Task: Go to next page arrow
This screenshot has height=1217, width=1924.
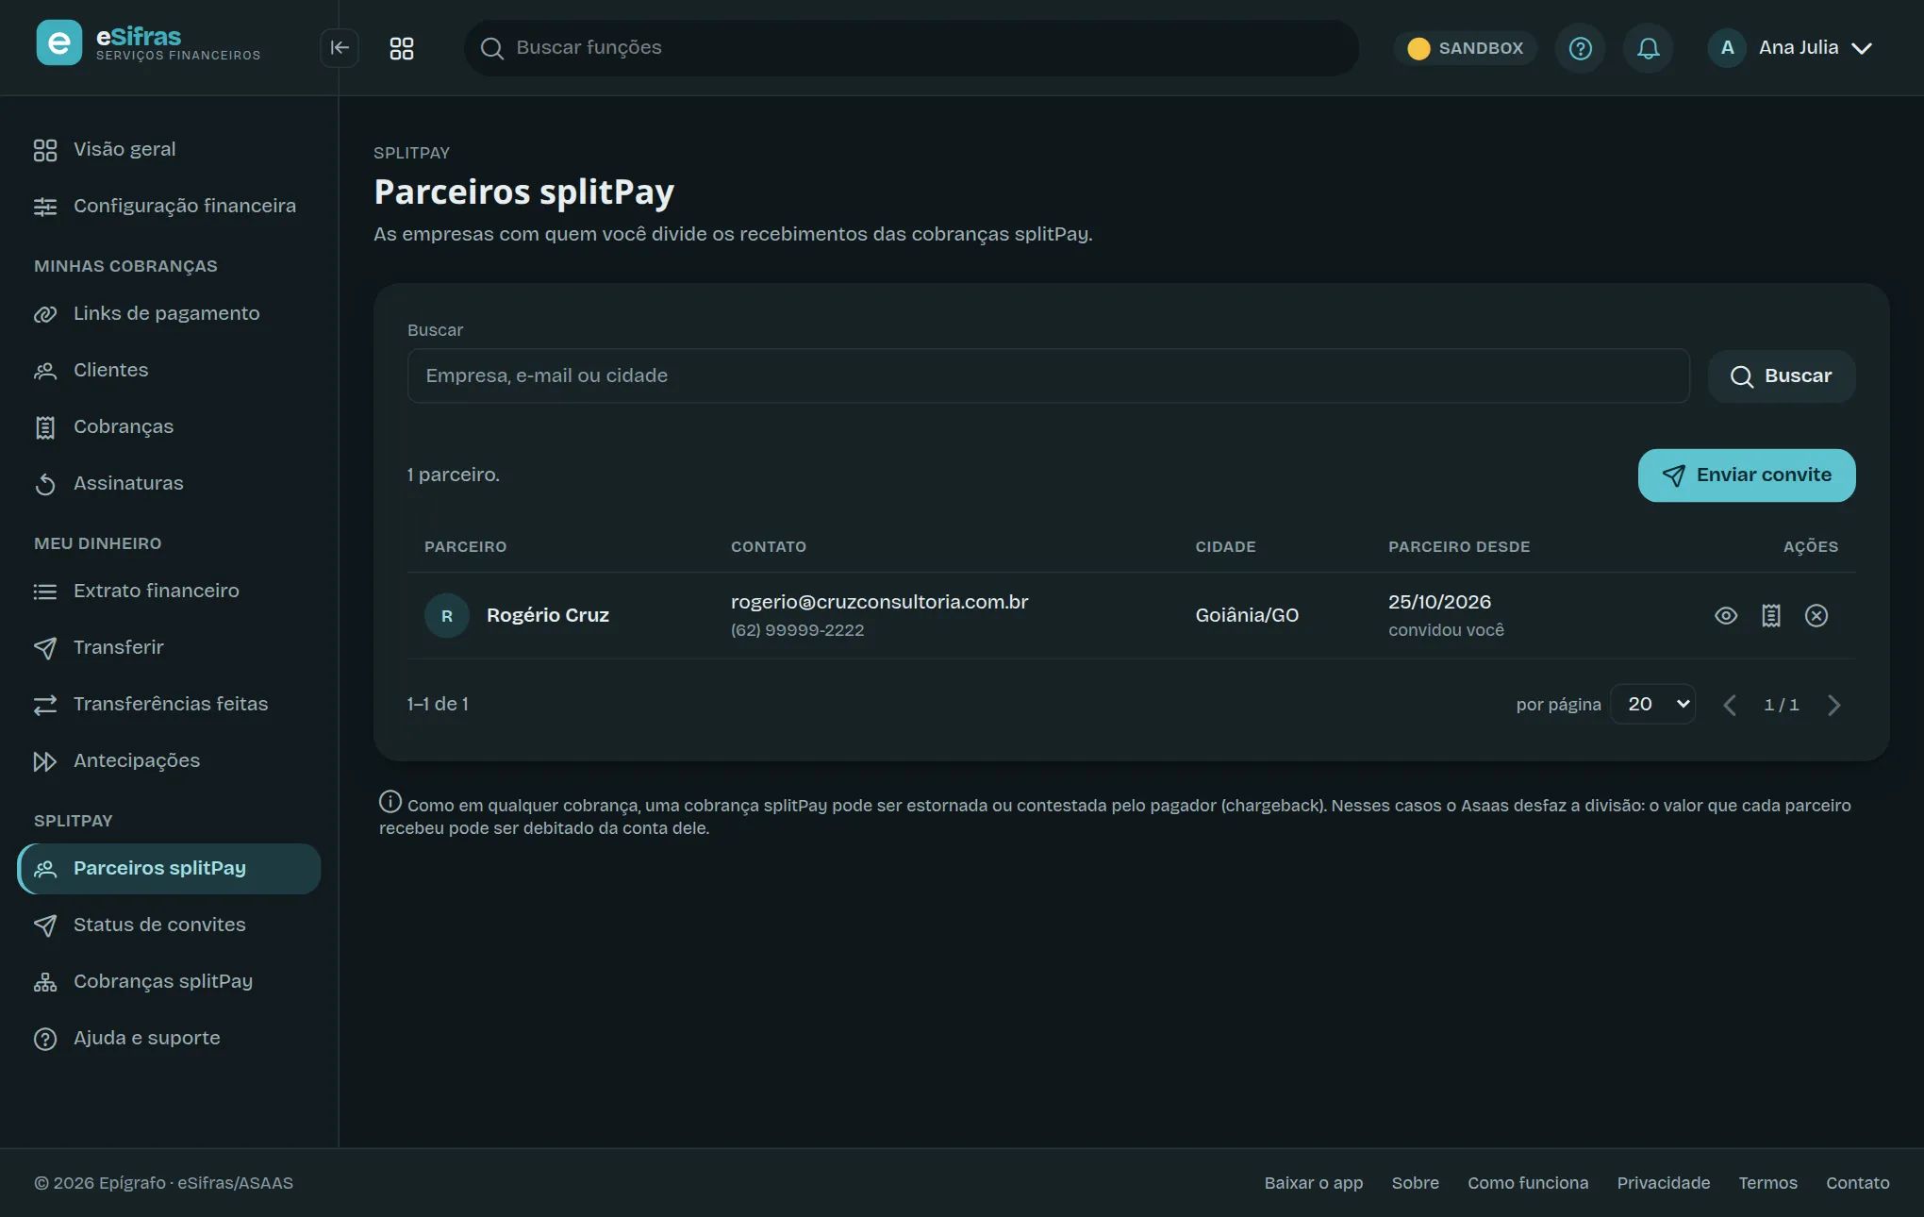Action: pos(1833,705)
